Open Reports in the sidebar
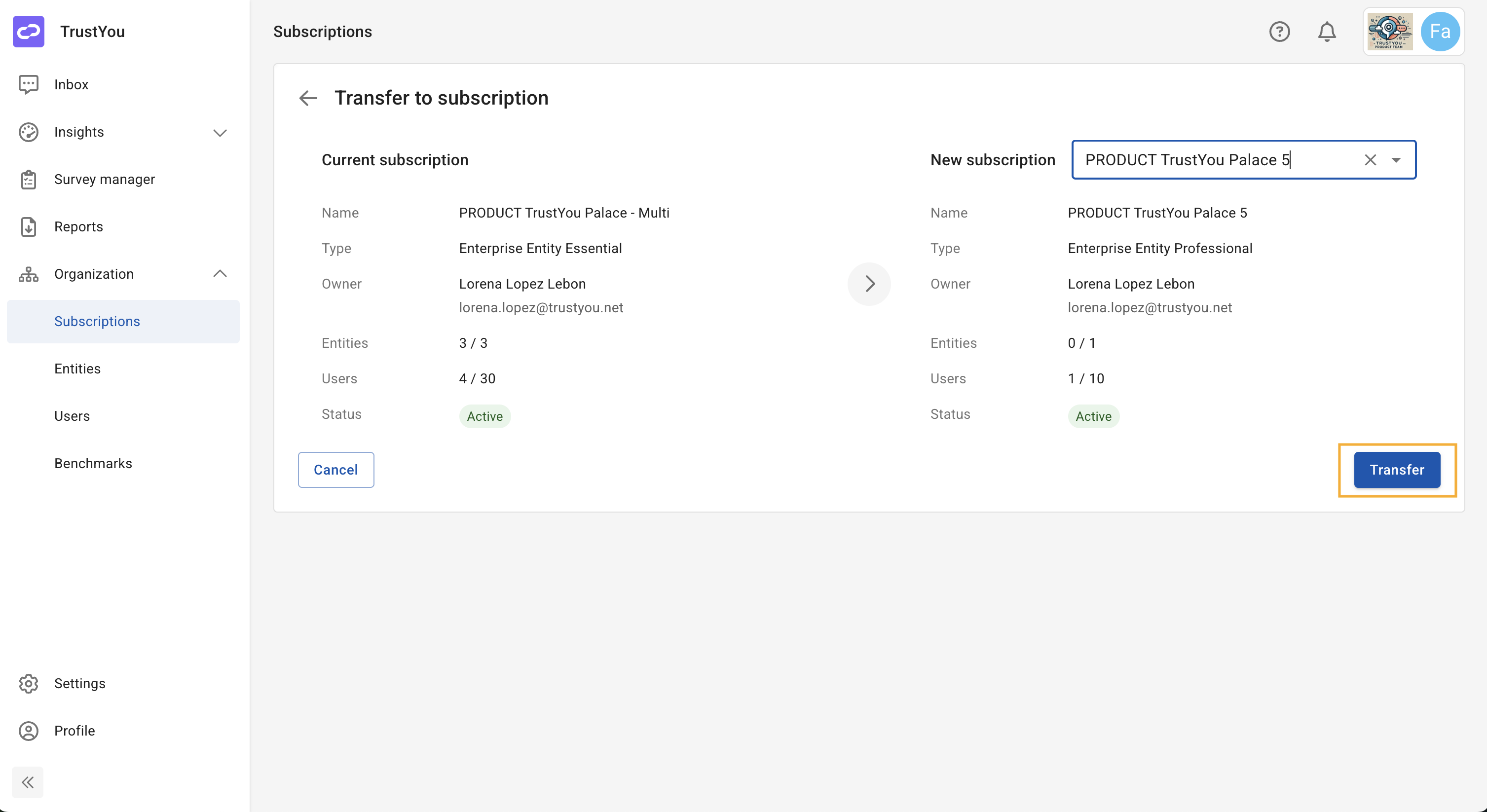 click(123, 227)
